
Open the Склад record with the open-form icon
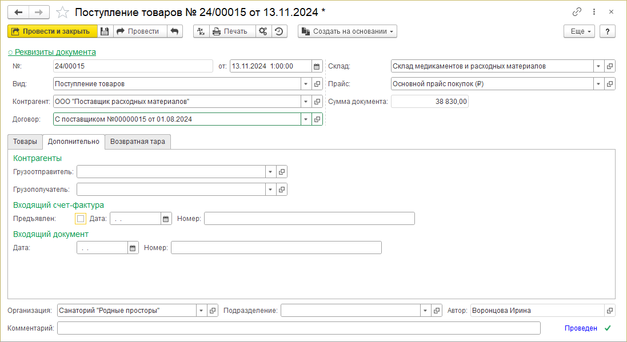point(610,66)
